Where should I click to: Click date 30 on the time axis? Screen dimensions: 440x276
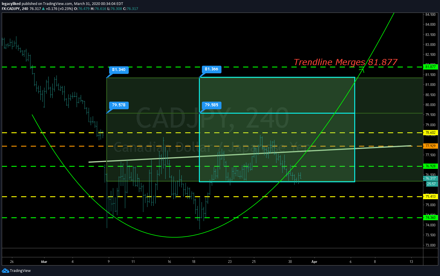point(290,262)
